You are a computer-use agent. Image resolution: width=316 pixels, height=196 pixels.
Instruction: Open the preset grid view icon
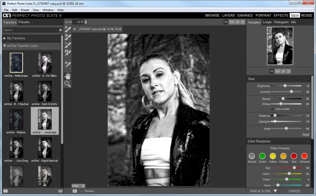60,191
